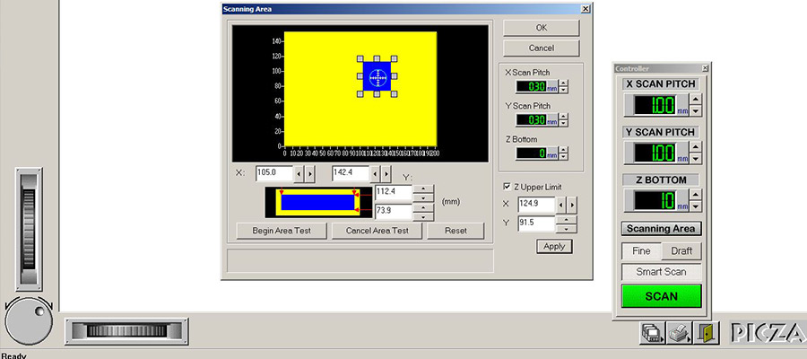This screenshot has width=807, height=359.
Task: Toggle the Z Upper Limit checkbox
Action: 507,187
